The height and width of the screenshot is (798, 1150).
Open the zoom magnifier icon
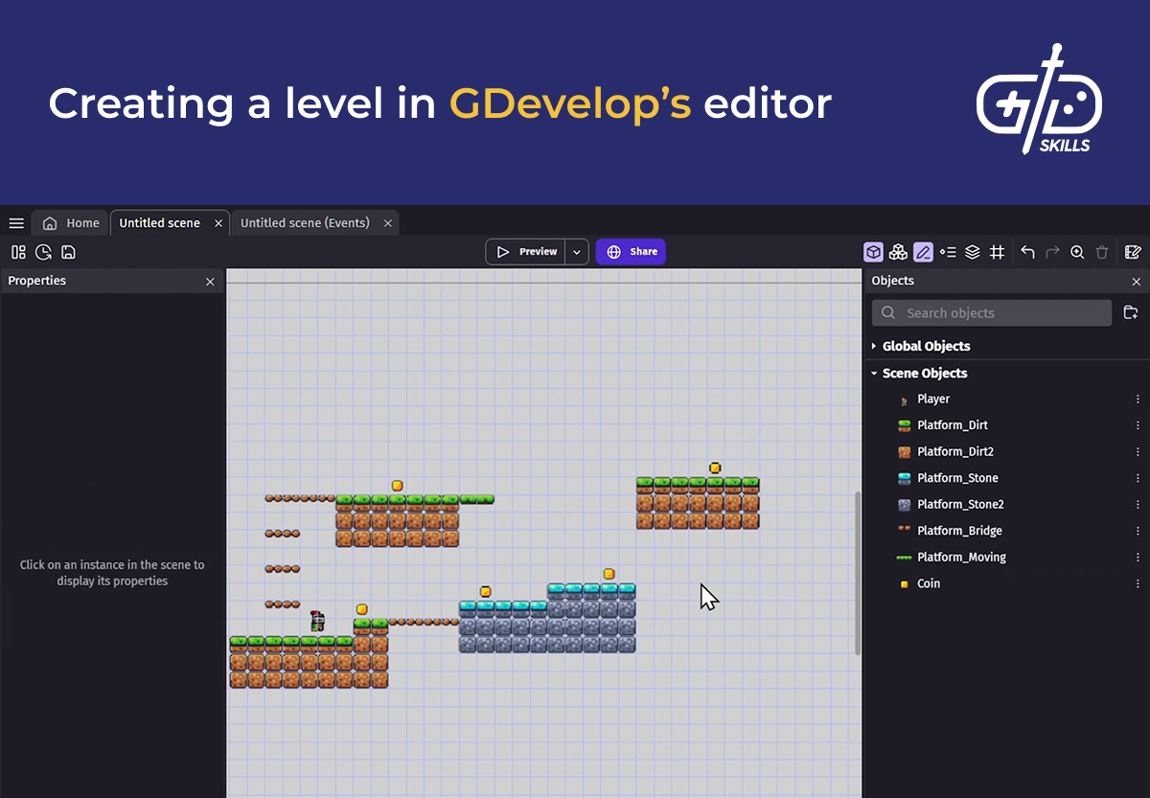[x=1077, y=251]
